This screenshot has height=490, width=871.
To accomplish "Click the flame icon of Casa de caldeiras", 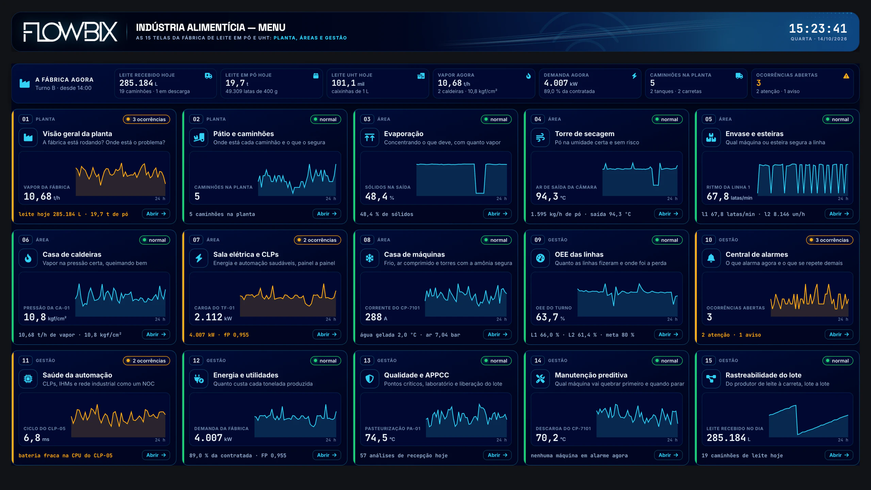I will click(28, 258).
